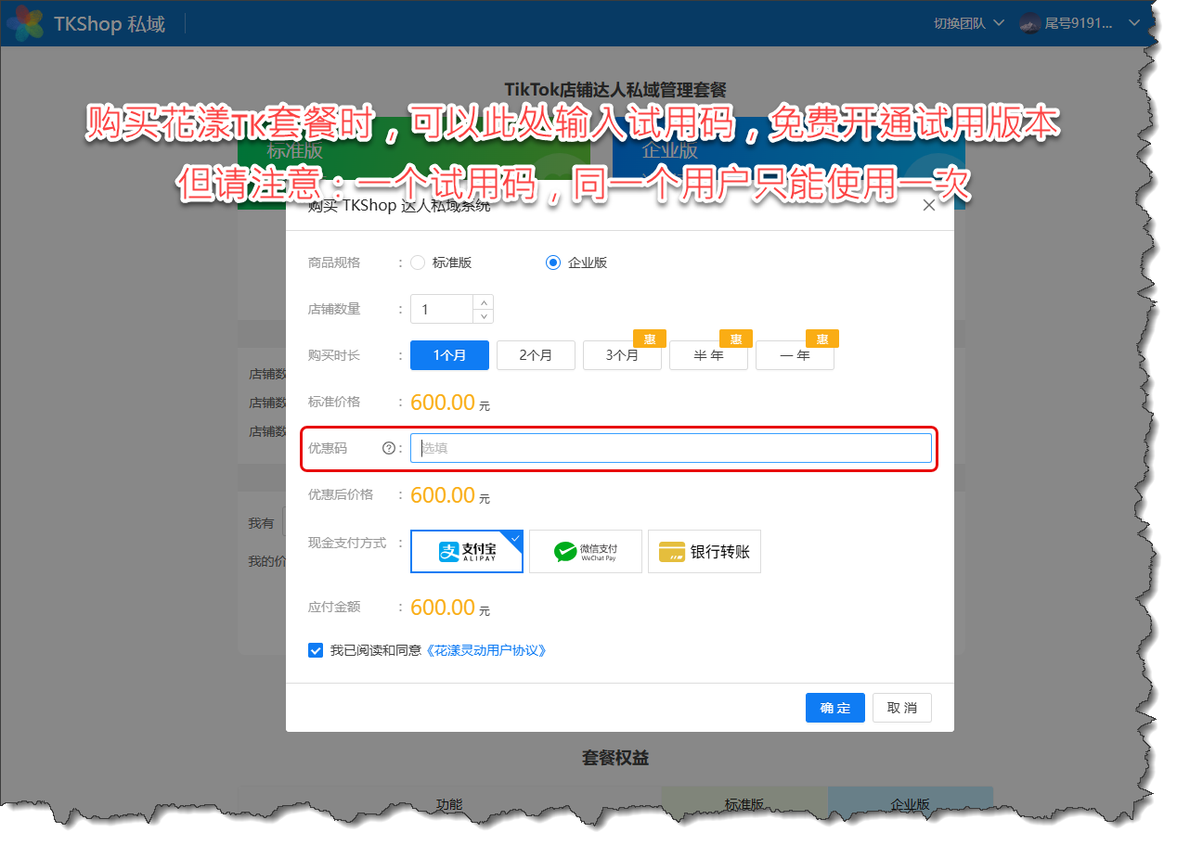Select WeChat Pay 微信支付 payment method
Screen dimensions: 1177x845
(586, 552)
